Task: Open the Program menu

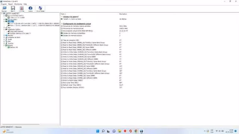Action: [x=4, y=4]
